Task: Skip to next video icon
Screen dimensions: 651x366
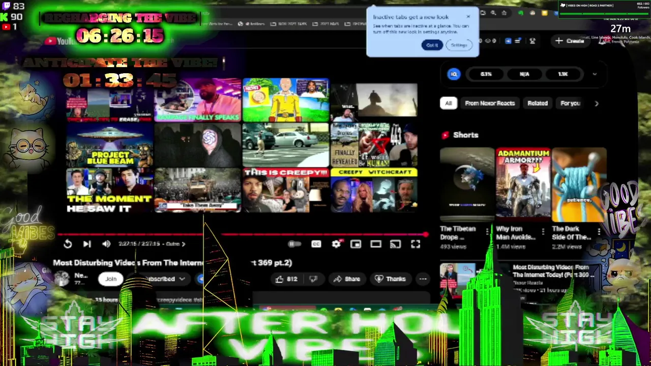Action: pos(87,244)
